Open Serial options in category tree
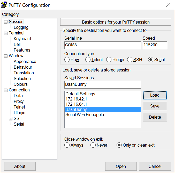Image resolution: width=175 pixels, height=173 pixels. click(x=19, y=124)
